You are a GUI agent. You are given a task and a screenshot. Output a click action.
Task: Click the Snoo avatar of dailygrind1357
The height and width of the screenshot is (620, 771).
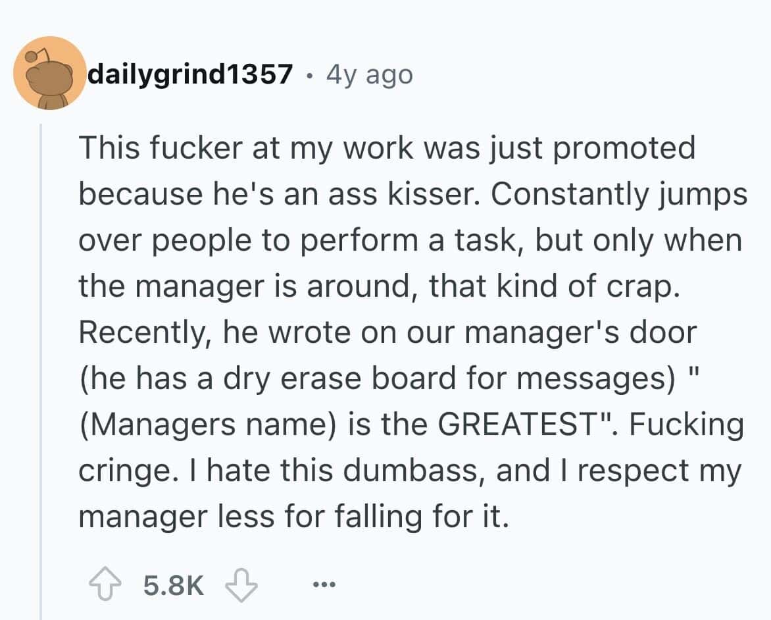coord(50,73)
